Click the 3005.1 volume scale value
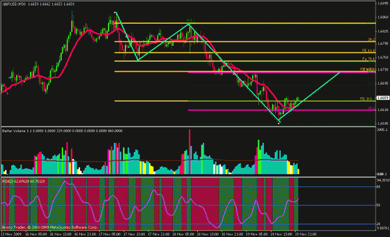Viewport: 390px width, 237px height. (x=383, y=130)
